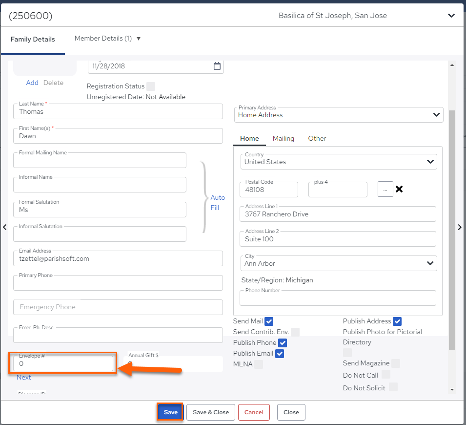This screenshot has width=466, height=425.
Task: Check the Do Not Call checkbox
Action: [x=386, y=374]
